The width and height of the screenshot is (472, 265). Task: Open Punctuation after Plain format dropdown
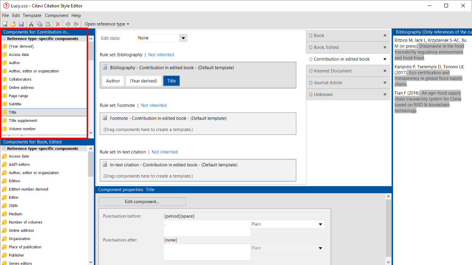click(x=320, y=248)
